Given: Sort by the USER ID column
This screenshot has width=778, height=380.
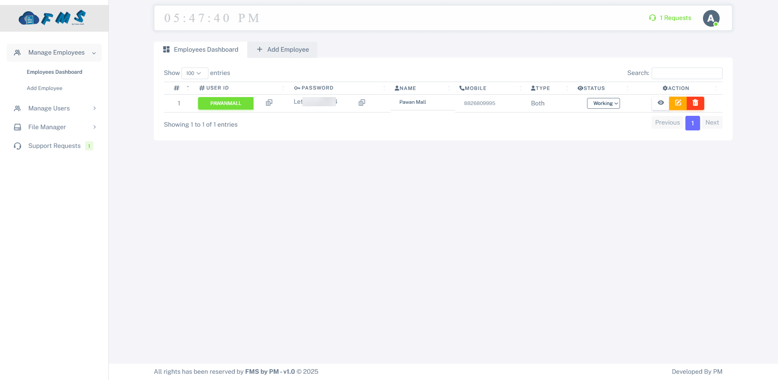Looking at the screenshot, I should (x=242, y=88).
